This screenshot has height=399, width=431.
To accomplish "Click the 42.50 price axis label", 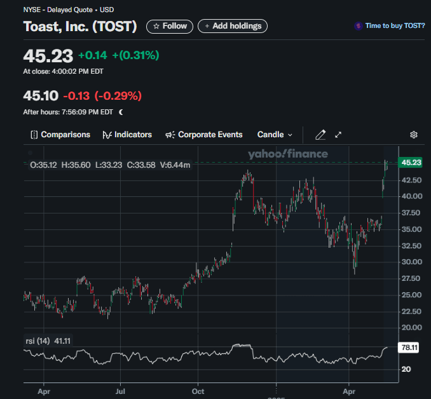I will click(x=411, y=180).
